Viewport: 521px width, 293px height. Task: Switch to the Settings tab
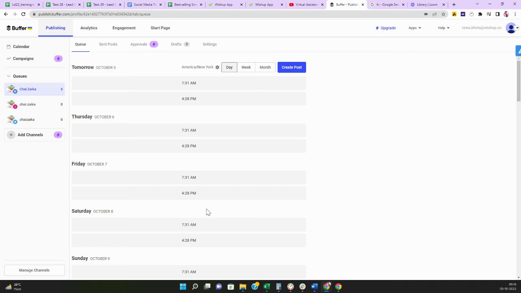click(210, 44)
